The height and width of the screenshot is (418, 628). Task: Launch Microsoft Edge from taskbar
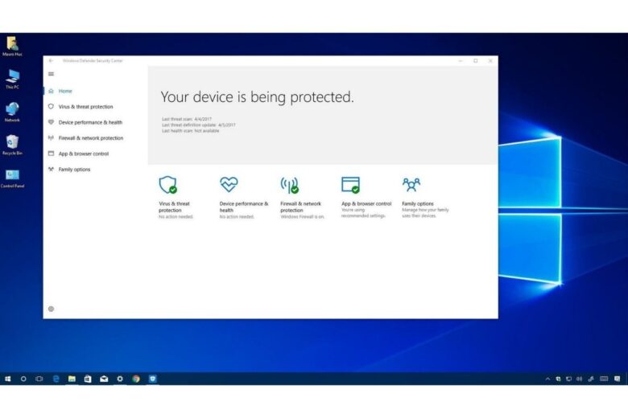pos(56,379)
